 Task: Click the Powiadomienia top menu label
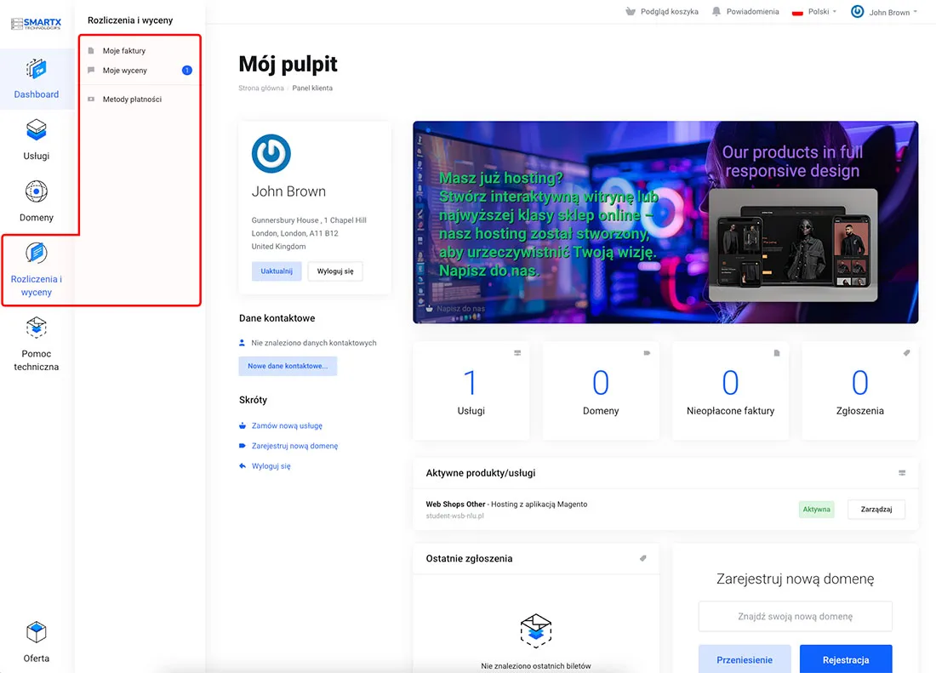tap(752, 11)
